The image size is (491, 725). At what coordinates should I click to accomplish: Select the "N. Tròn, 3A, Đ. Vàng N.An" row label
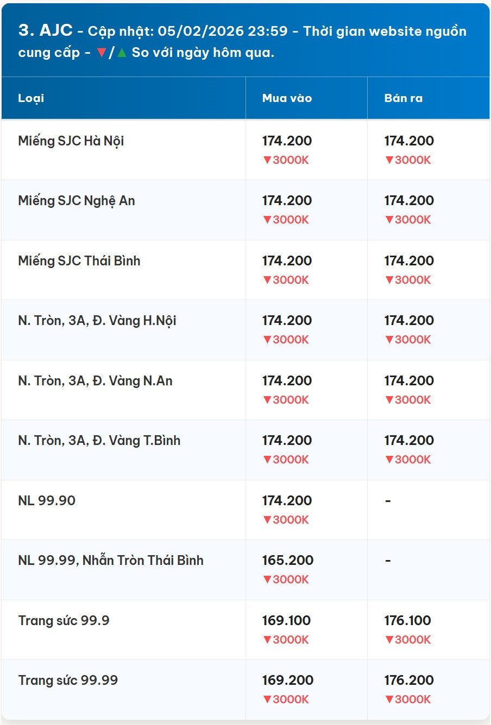click(x=95, y=381)
